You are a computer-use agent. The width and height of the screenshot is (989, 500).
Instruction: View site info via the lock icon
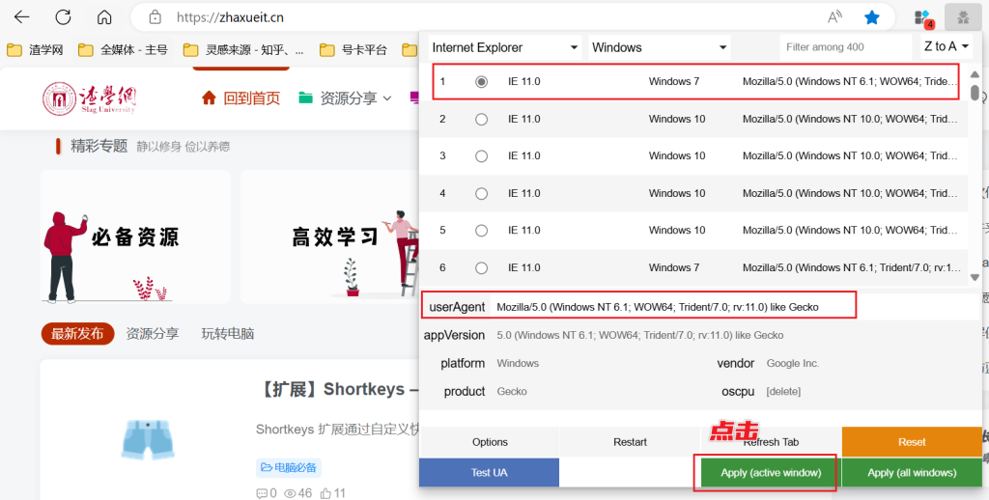click(155, 17)
